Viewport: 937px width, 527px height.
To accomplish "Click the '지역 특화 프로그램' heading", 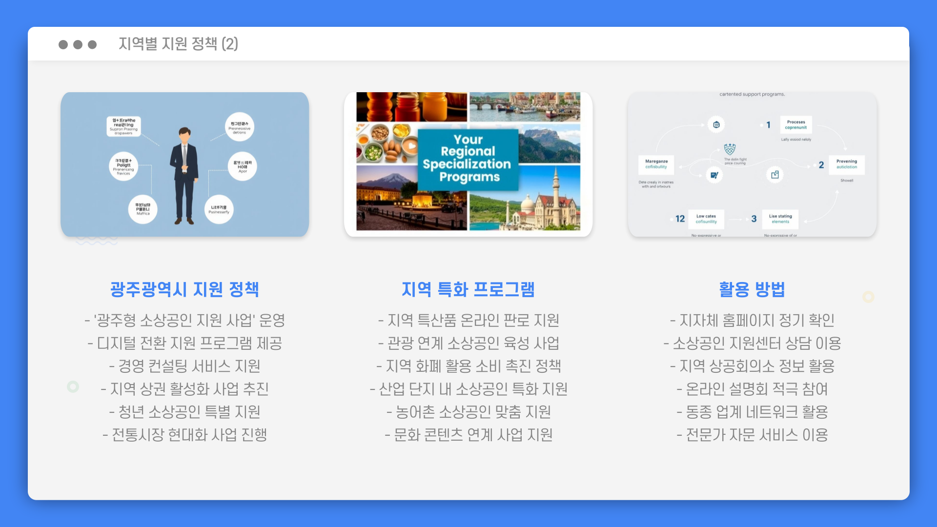I will tap(468, 289).
